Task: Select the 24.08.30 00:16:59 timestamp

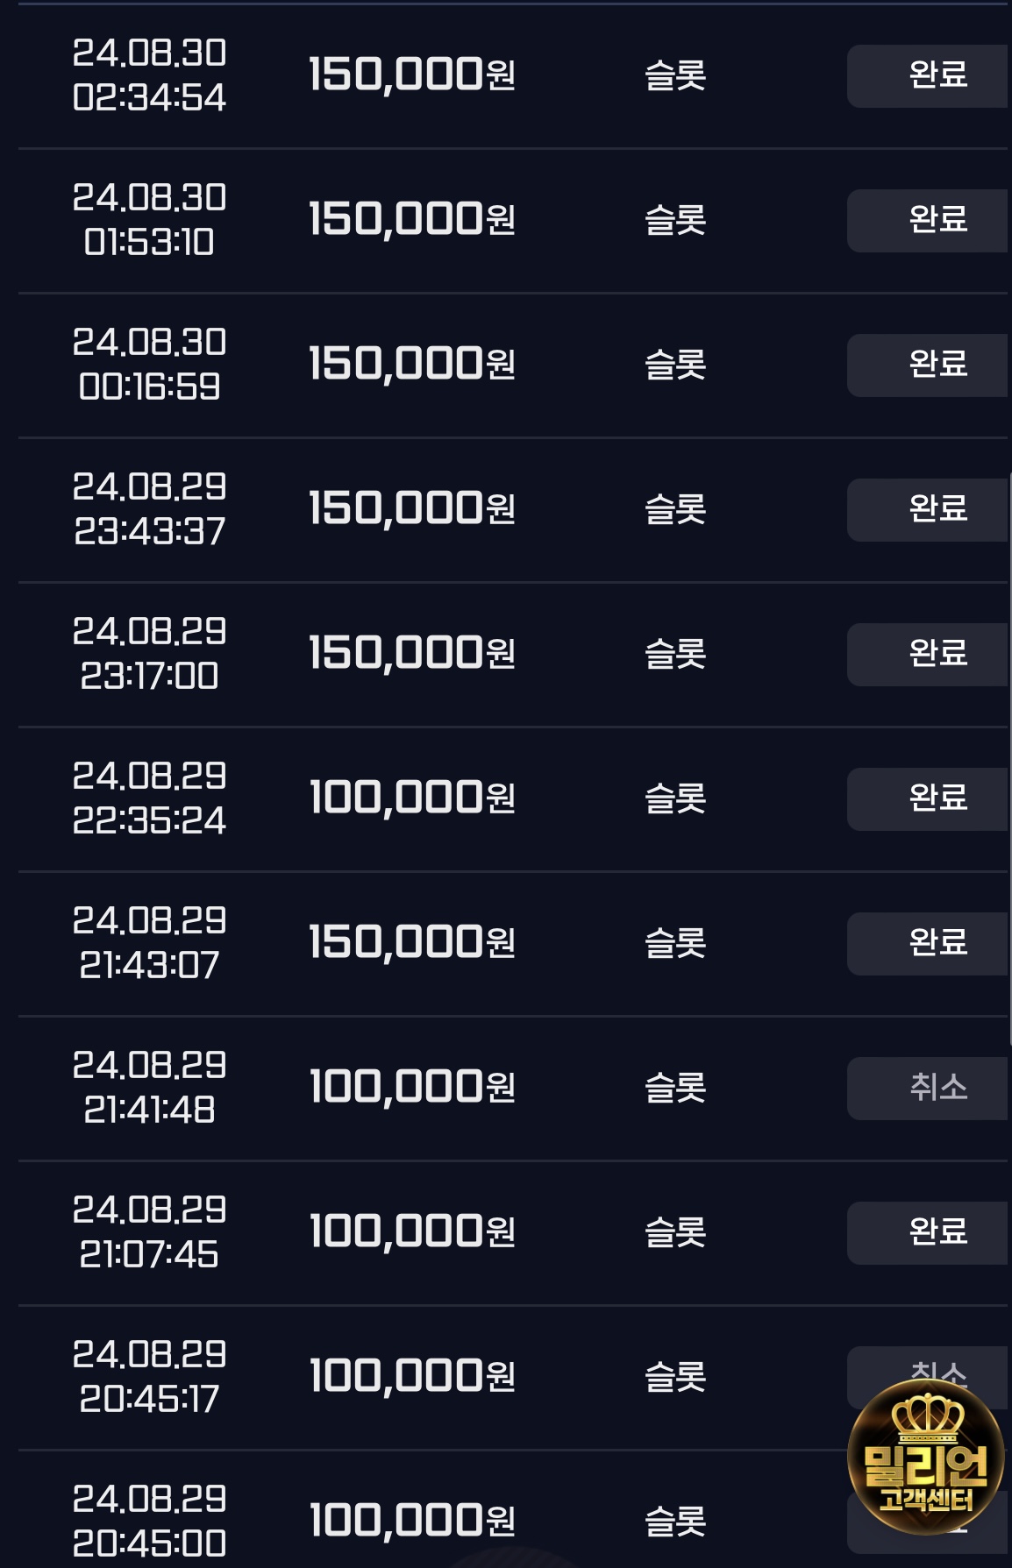Action: click(149, 365)
